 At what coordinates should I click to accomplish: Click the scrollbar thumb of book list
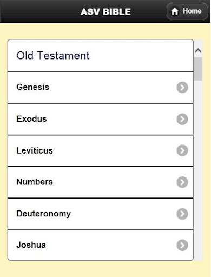198,69
